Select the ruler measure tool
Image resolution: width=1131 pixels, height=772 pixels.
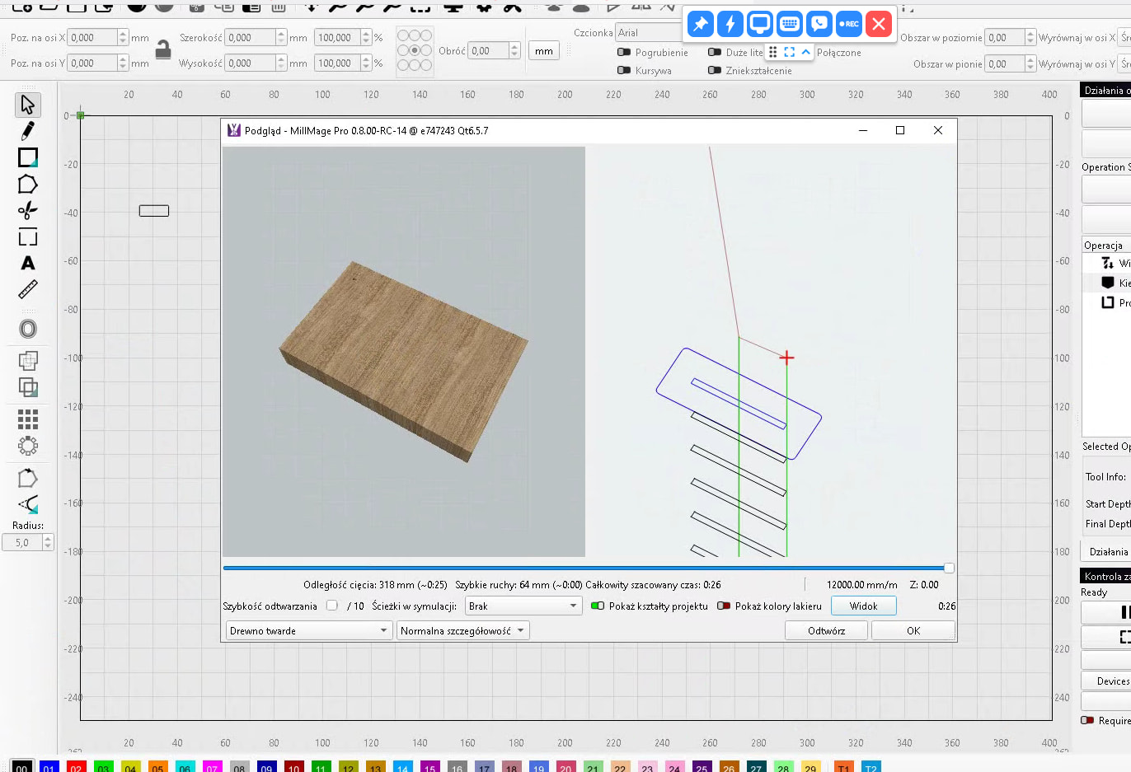[x=28, y=289]
